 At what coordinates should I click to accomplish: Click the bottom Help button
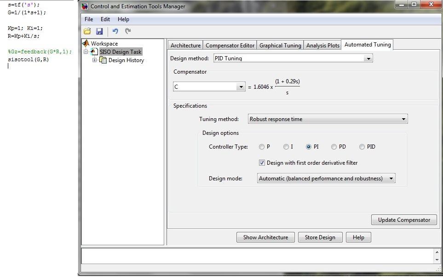358,237
